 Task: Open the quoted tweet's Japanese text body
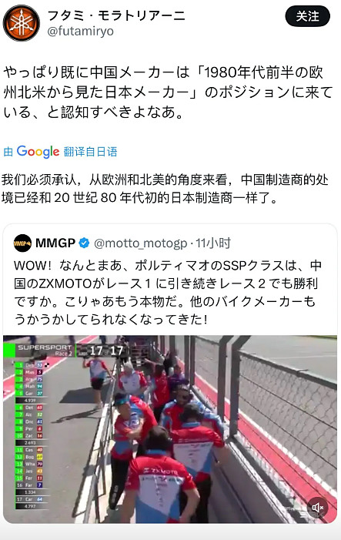(x=168, y=293)
